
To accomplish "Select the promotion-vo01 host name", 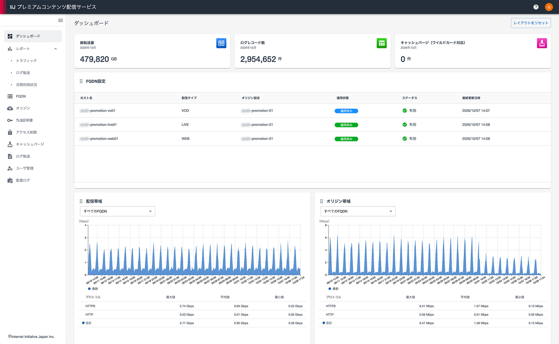I will [x=98, y=111].
